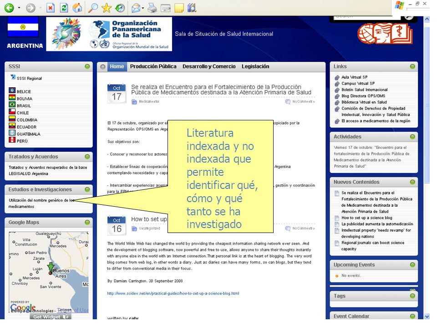Image resolution: width=437 pixels, height=327 pixels.
Task: Click the Get Widget button under map
Action: (x=51, y=317)
